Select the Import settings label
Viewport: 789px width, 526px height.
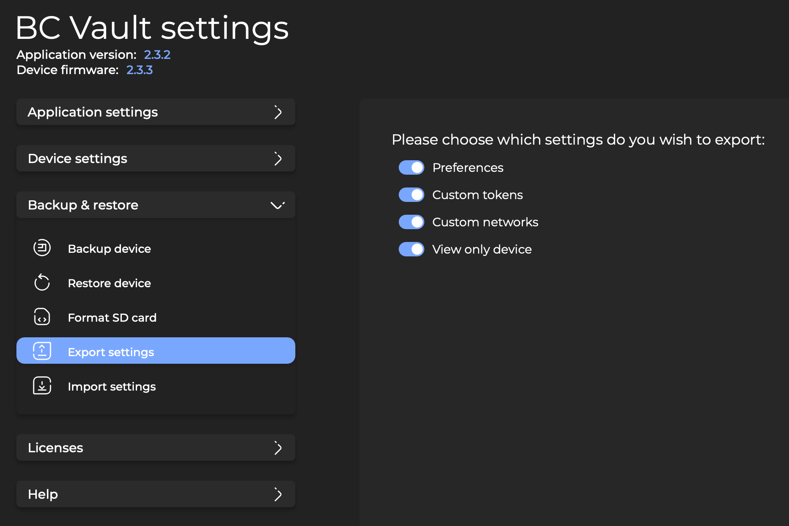pos(112,387)
